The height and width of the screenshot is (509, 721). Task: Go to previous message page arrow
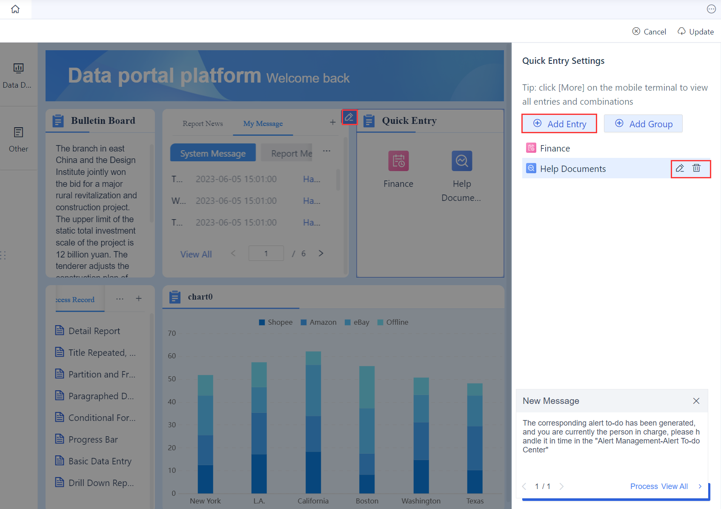233,253
